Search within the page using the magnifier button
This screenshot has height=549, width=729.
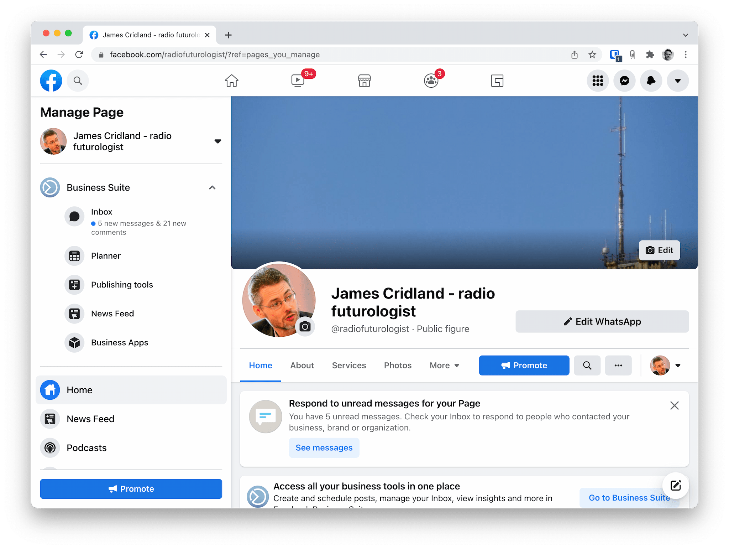(x=587, y=365)
